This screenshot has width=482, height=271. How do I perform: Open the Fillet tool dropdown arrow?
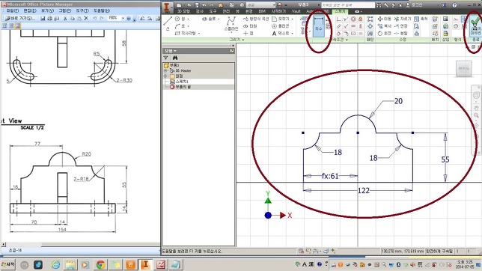(x=292, y=19)
